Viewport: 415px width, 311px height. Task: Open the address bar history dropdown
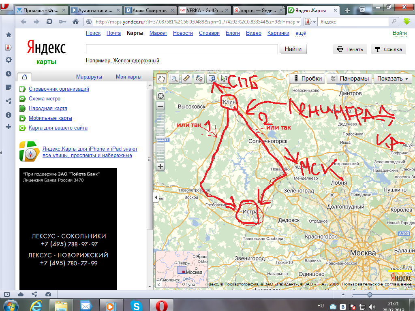click(x=298, y=22)
